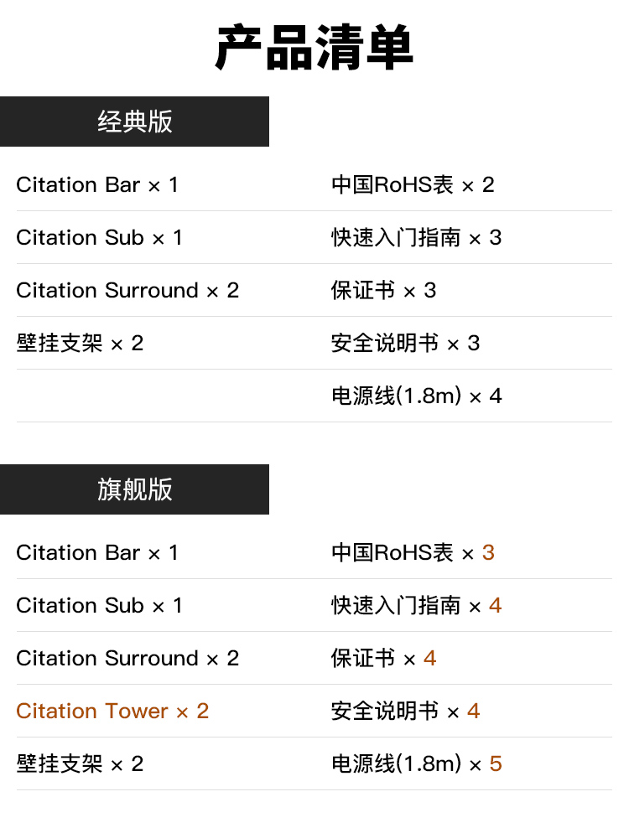This screenshot has height=828, width=629.
Task: Click 保证书 × 4 entry
Action: [x=383, y=658]
